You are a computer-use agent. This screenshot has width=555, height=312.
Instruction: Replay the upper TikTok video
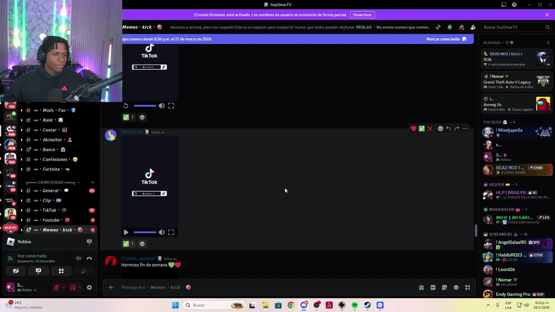(x=126, y=106)
